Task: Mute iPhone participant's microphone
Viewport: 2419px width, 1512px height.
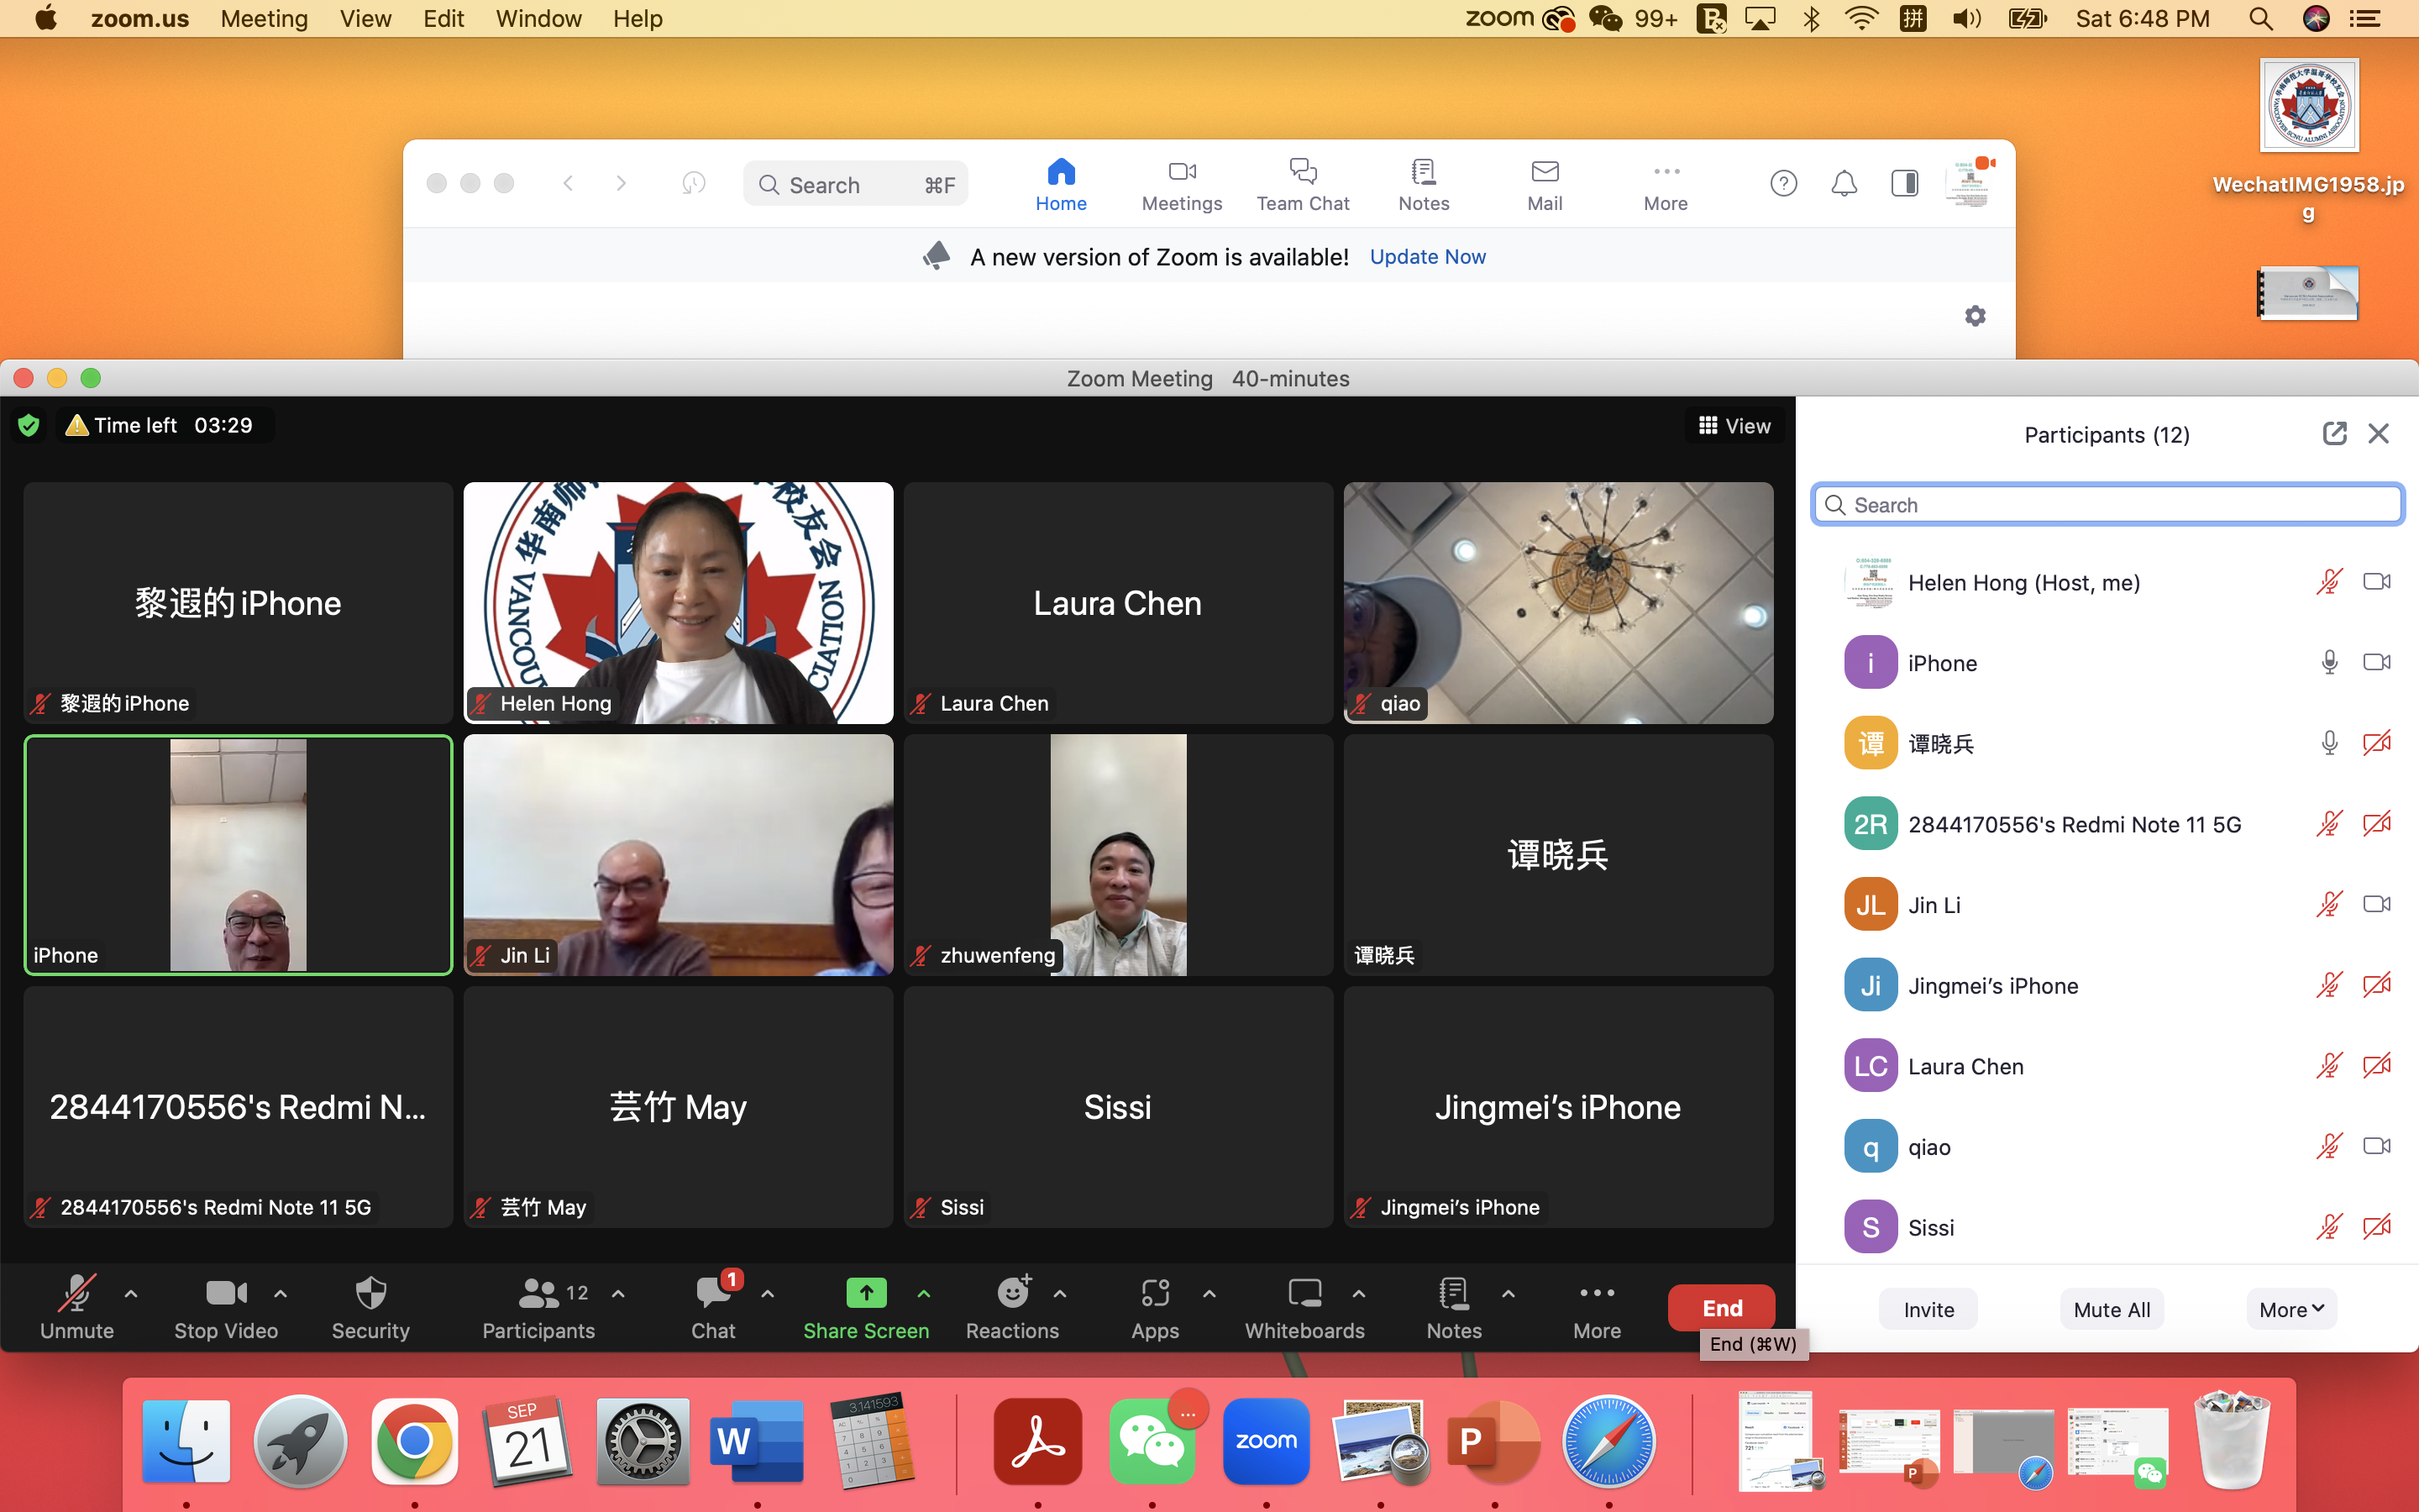Action: pyautogui.click(x=2329, y=662)
